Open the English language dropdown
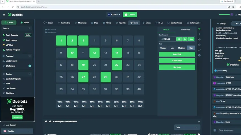241x135 pixels. (17, 131)
